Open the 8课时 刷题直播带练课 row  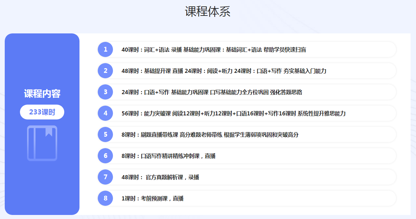pyautogui.click(x=210, y=135)
